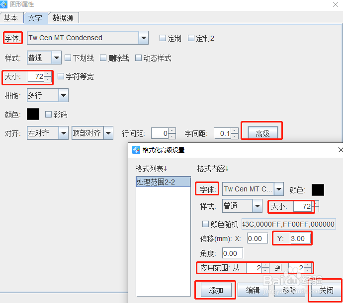Close the 图形属性 window
The width and height of the screenshot is (343, 303).
click(336, 4)
